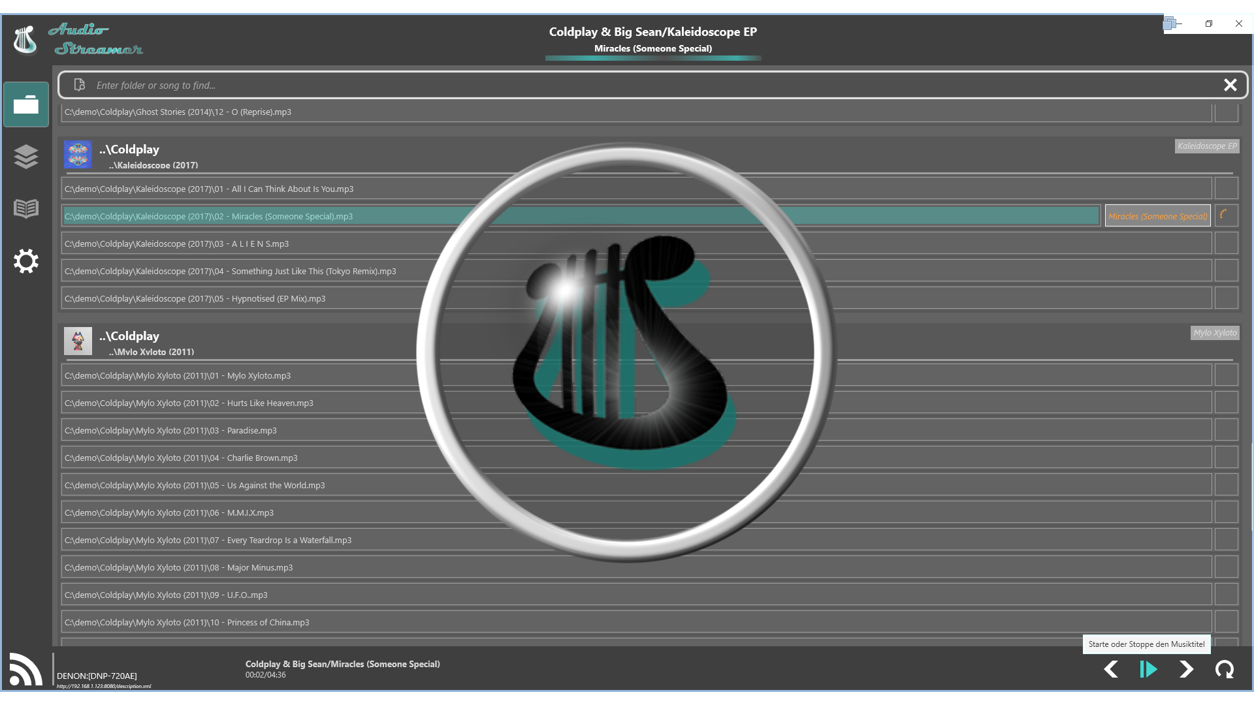Open the library book panel in sidebar
Image resolution: width=1254 pixels, height=705 pixels.
(26, 209)
